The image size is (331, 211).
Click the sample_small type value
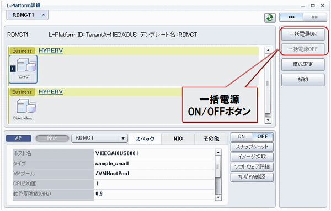click(112, 164)
